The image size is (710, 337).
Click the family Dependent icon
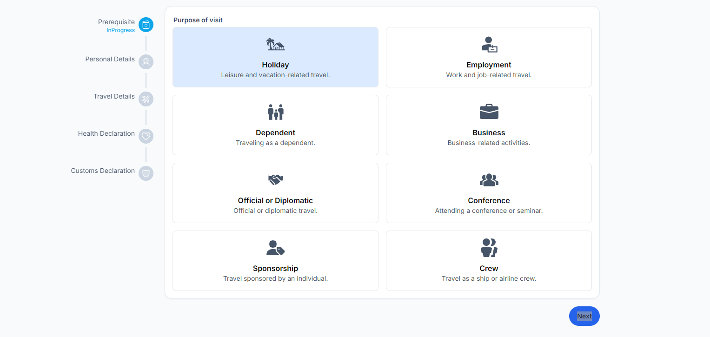275,112
